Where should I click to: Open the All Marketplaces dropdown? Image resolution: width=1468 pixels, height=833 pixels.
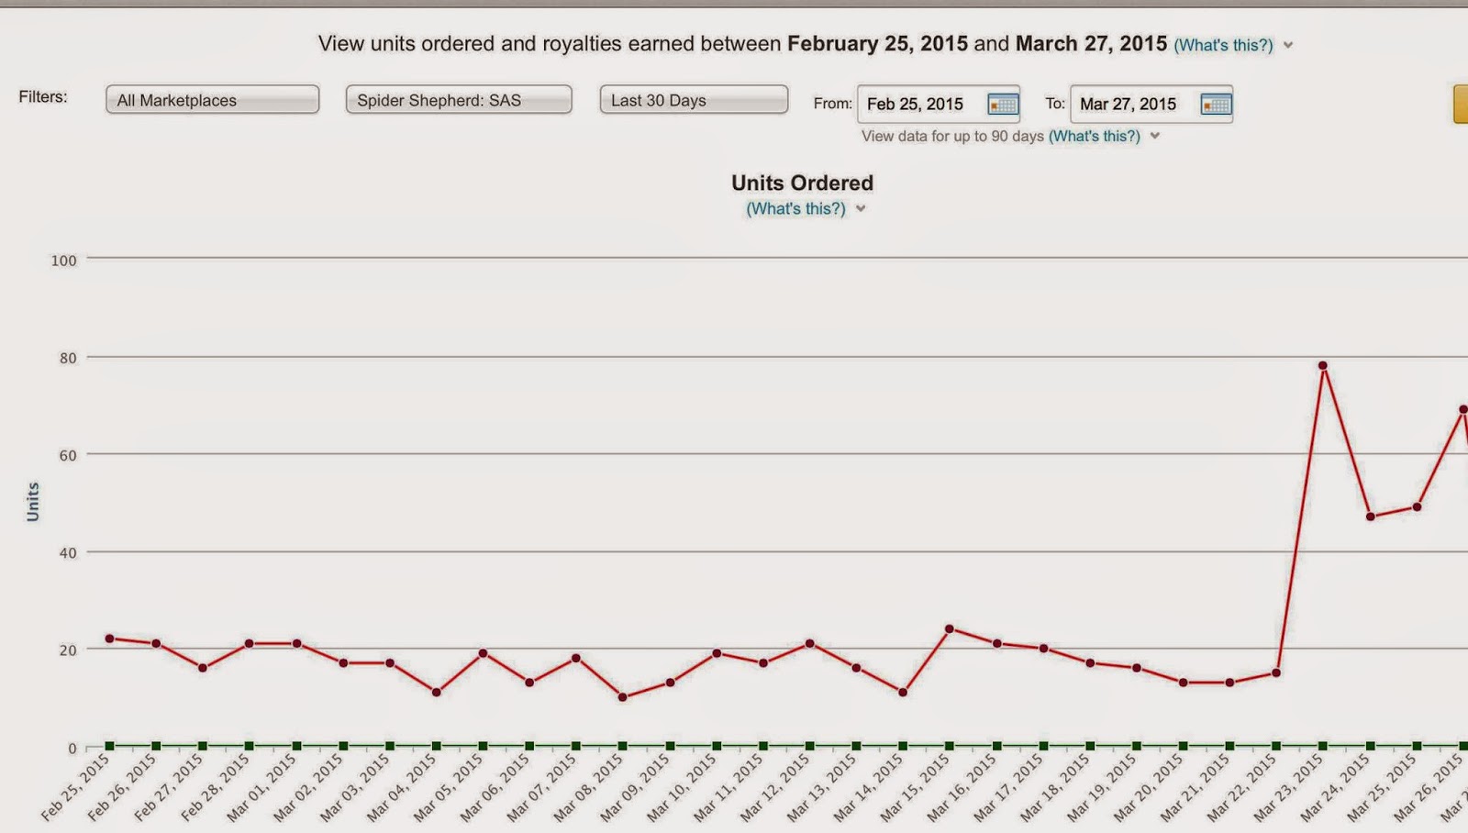pos(212,100)
